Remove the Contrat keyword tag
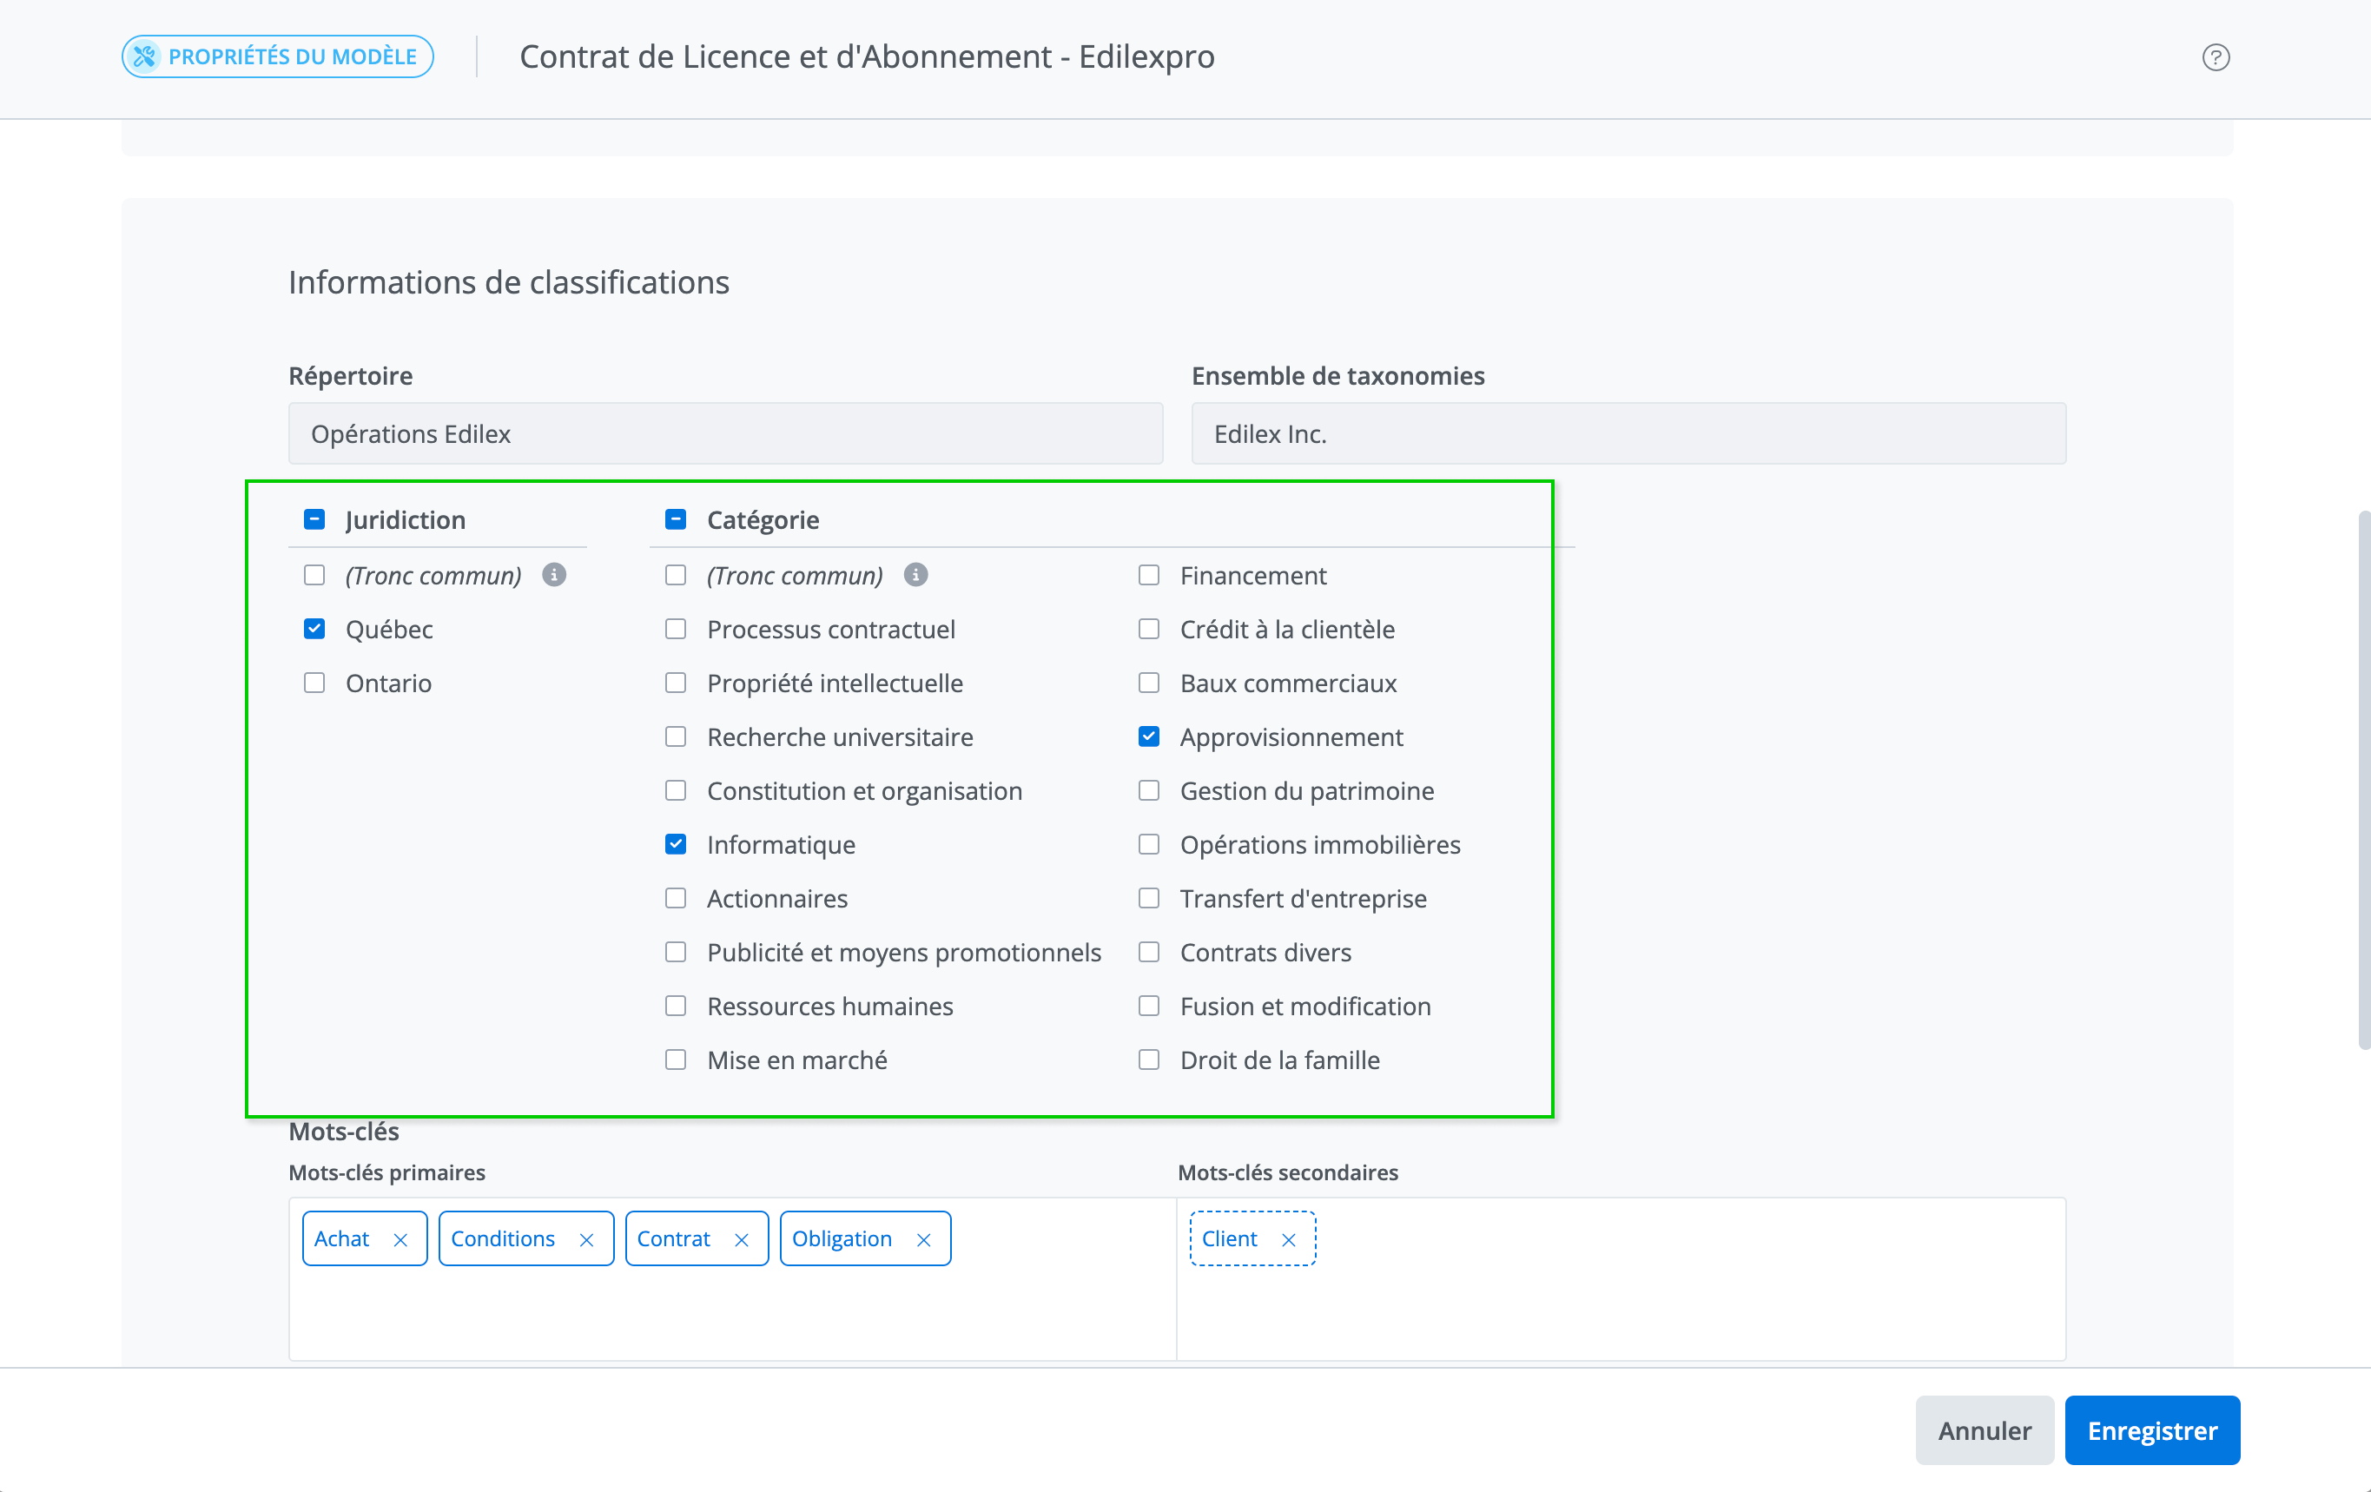Viewport: 2371px width, 1492px height. tap(742, 1240)
